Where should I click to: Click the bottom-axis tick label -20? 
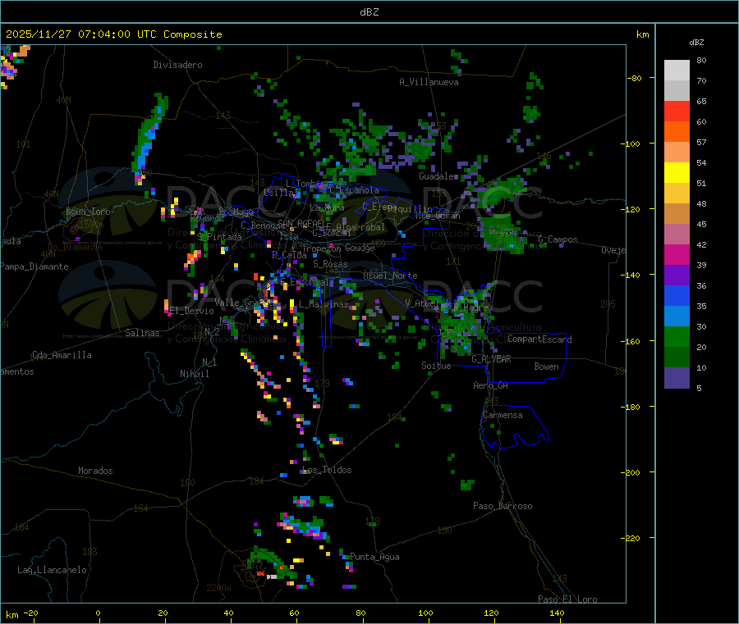pos(31,613)
